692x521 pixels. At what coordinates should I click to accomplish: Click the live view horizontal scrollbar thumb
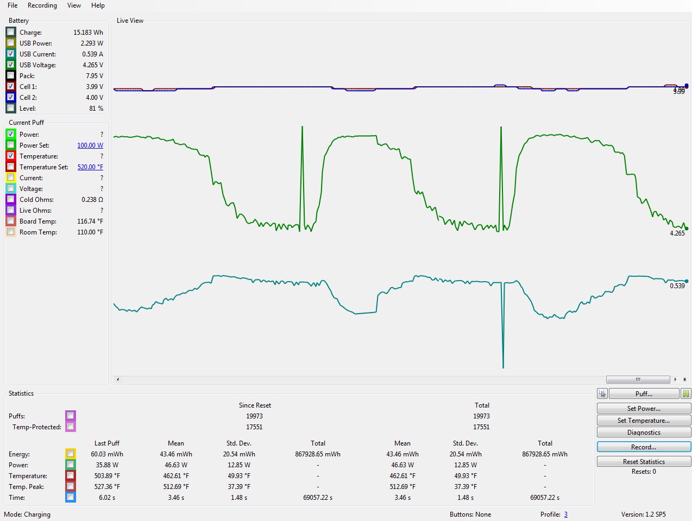638,379
